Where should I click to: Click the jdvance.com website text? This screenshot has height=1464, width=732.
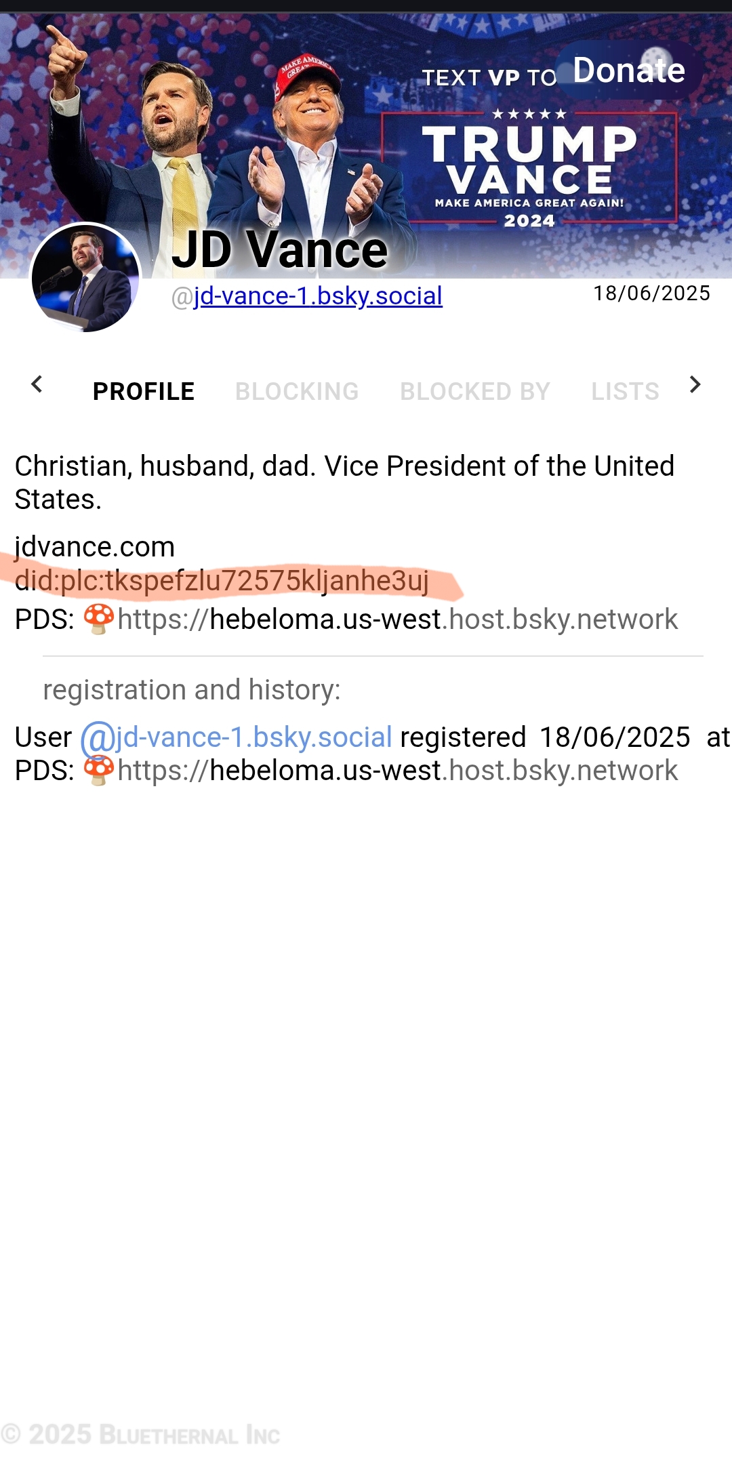[x=95, y=547]
